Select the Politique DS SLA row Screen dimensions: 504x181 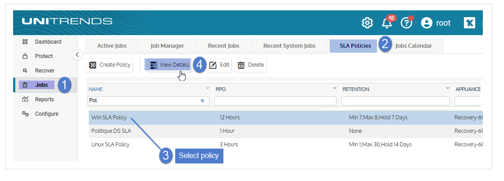pyautogui.click(x=286, y=131)
